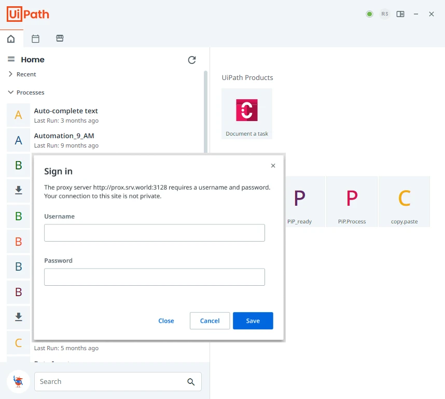Switch to the calendar triggers tab
The image size is (445, 399).
35,38
